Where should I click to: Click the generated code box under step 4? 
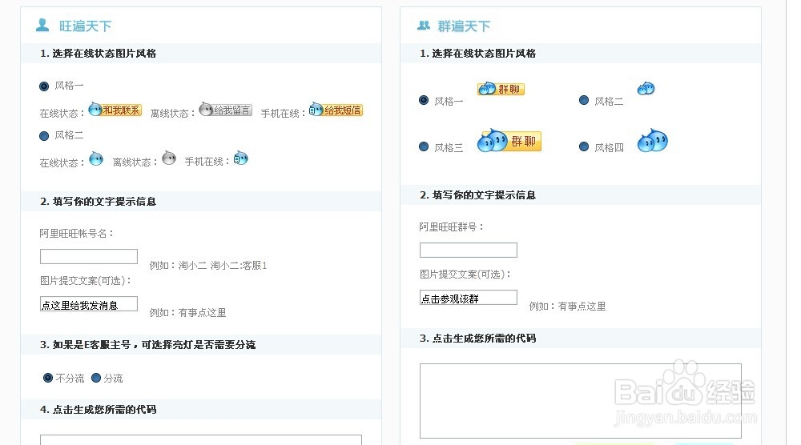tap(201, 440)
